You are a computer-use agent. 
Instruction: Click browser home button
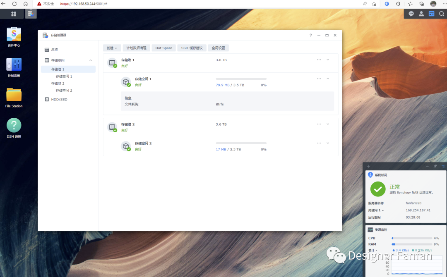click(25, 4)
